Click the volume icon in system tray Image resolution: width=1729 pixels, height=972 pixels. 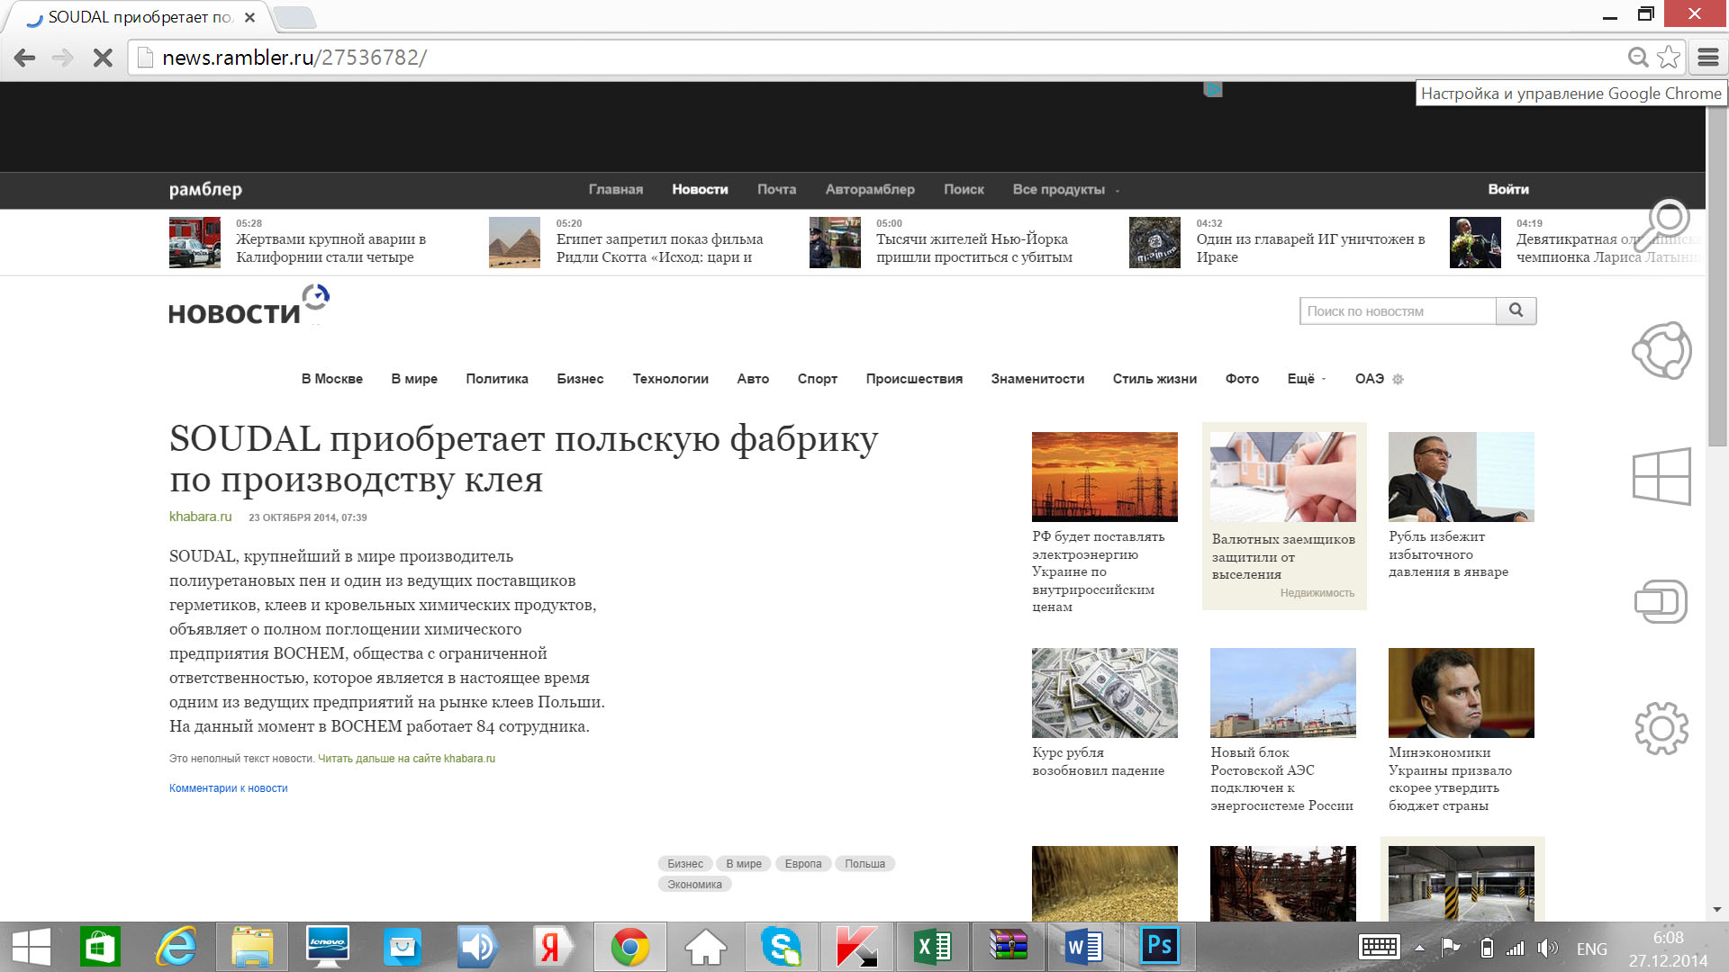coord(1548,948)
